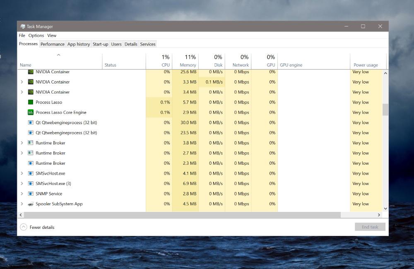This screenshot has height=269, width=414.
Task: Expand the NVIDIA Container row using 3.3 MB
Action: (22, 82)
